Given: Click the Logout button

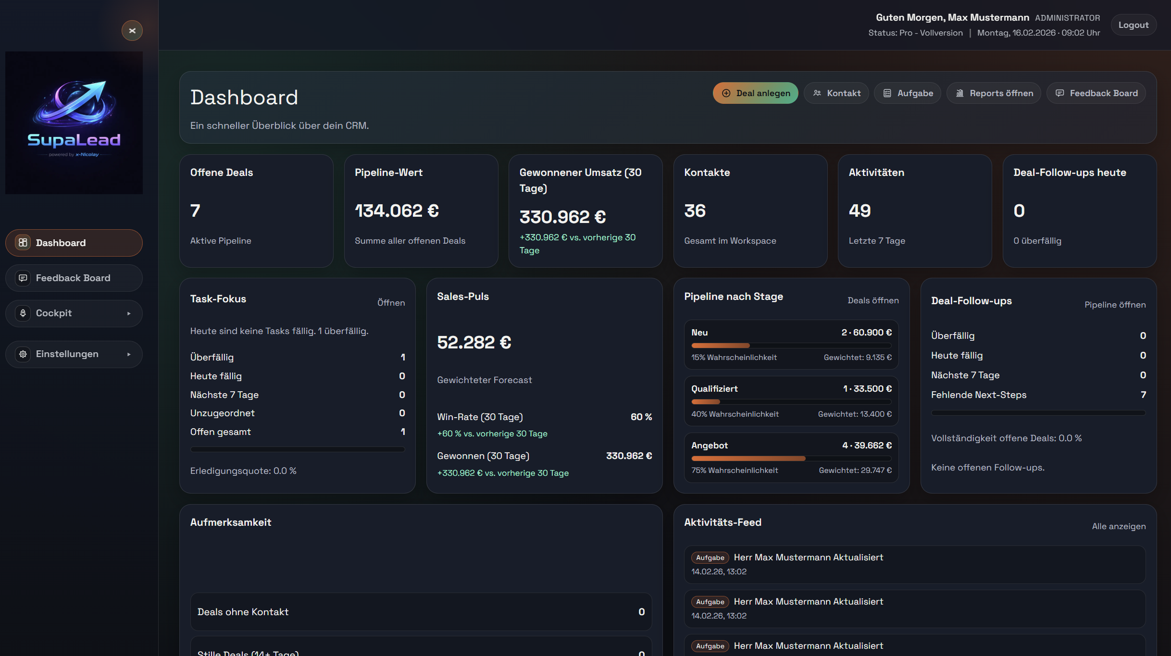Looking at the screenshot, I should [x=1134, y=25].
